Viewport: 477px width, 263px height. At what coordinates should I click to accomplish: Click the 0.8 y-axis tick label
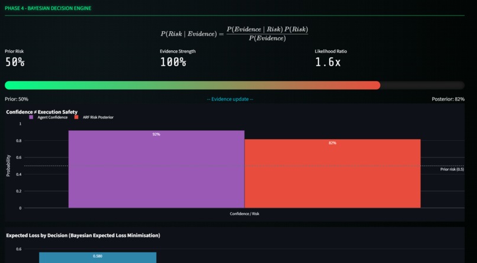pyautogui.click(x=20, y=140)
